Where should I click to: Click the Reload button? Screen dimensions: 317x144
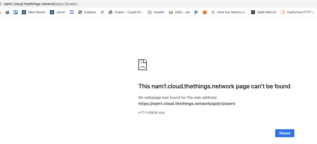284,133
